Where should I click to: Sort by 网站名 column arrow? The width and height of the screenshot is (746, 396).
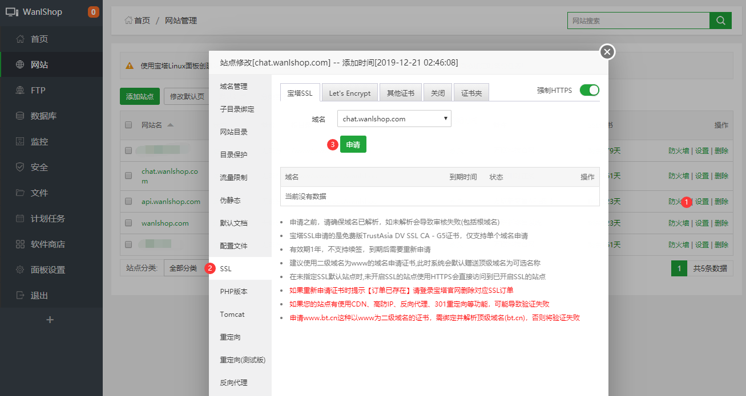(x=170, y=125)
